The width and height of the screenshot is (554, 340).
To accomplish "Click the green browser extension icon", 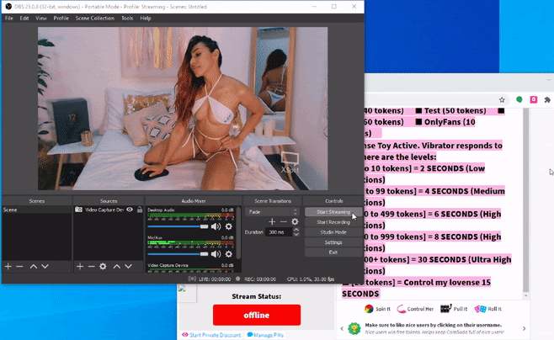I will pyautogui.click(x=519, y=99).
